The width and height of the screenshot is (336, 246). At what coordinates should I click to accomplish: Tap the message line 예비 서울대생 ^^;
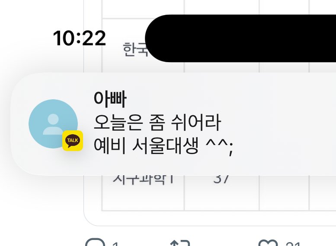(x=163, y=147)
